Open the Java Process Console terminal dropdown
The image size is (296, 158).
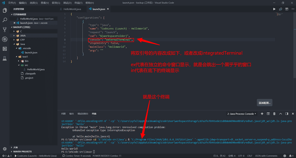241,114
